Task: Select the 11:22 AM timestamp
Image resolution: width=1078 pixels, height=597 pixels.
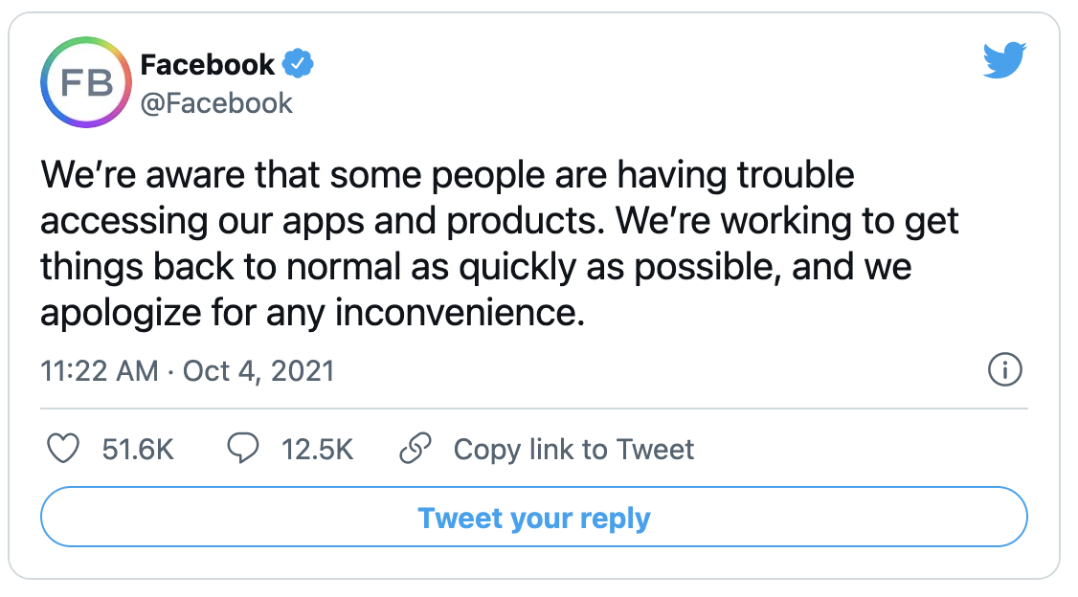Action: coord(100,370)
